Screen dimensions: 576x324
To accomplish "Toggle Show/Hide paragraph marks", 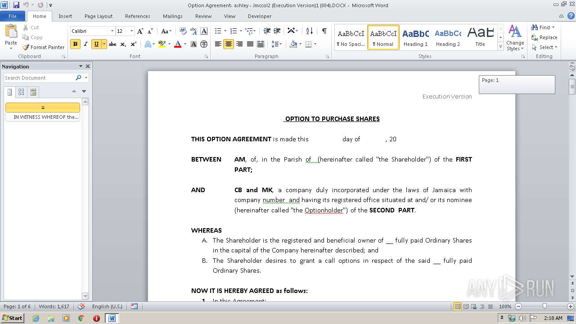I will pos(324,31).
